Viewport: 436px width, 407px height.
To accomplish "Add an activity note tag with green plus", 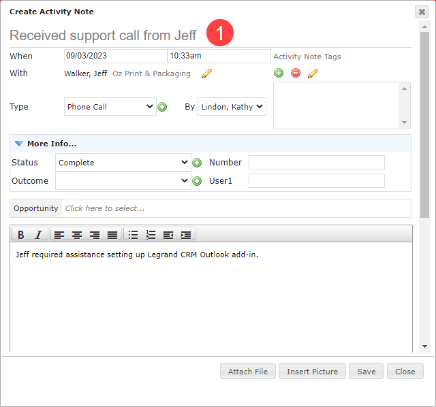I will tap(279, 73).
